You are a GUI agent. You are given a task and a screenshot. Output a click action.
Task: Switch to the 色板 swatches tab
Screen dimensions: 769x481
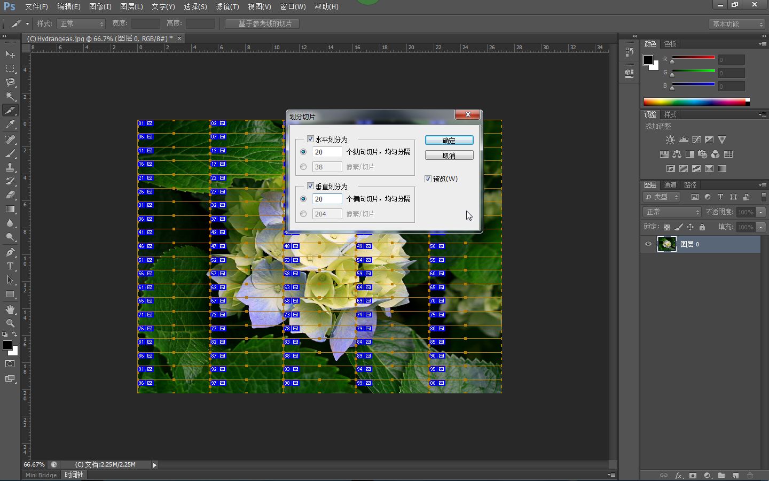(x=670, y=44)
